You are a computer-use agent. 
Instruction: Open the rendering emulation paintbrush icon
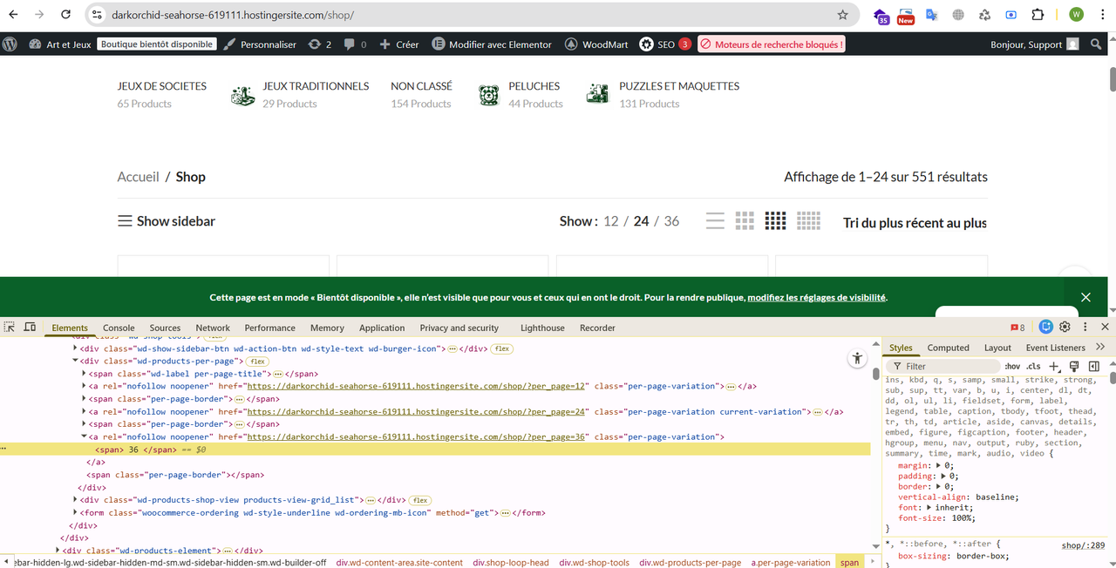pyautogui.click(x=1074, y=366)
